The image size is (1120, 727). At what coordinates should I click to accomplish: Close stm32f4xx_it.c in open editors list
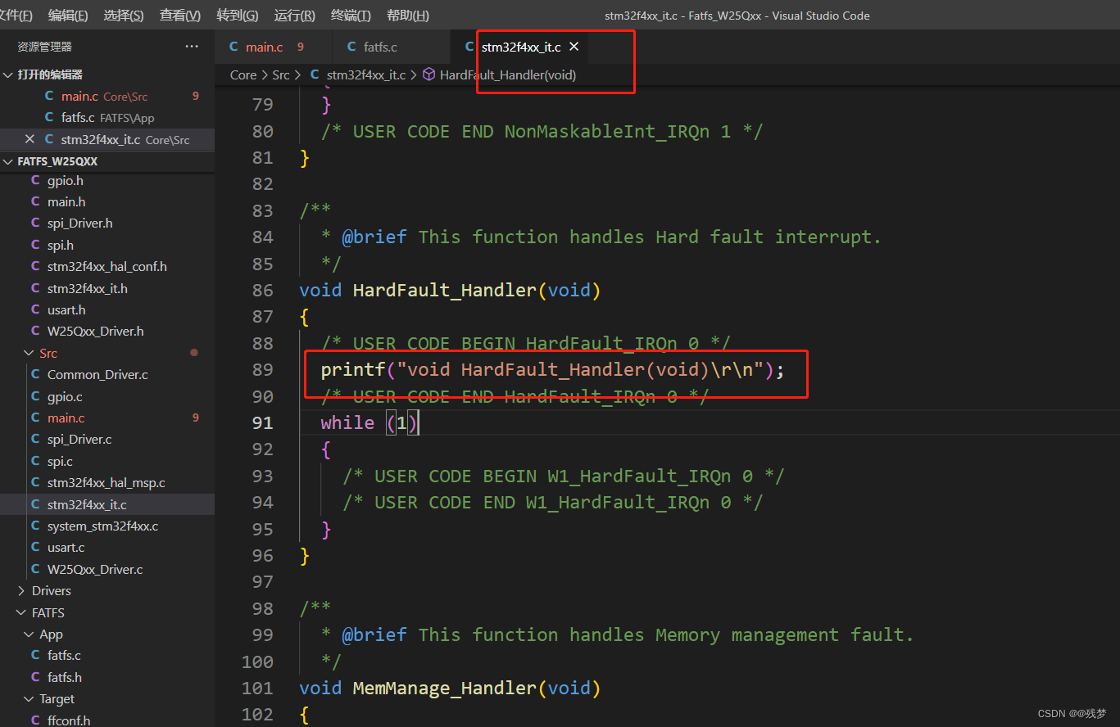pos(29,139)
